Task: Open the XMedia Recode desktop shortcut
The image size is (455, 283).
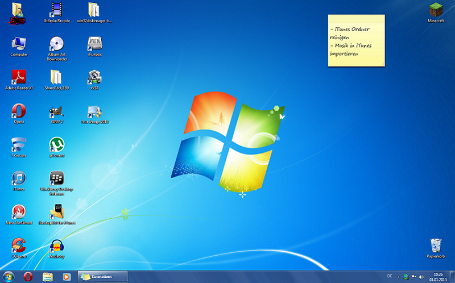Action: (56, 12)
